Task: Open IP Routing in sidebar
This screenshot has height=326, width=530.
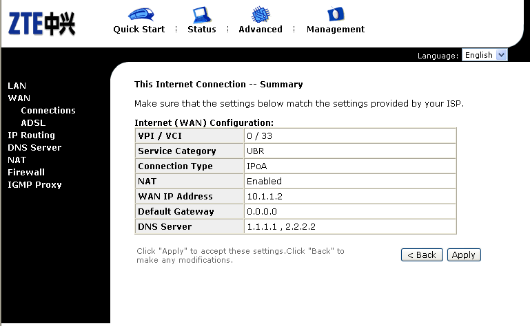Action: (x=32, y=135)
